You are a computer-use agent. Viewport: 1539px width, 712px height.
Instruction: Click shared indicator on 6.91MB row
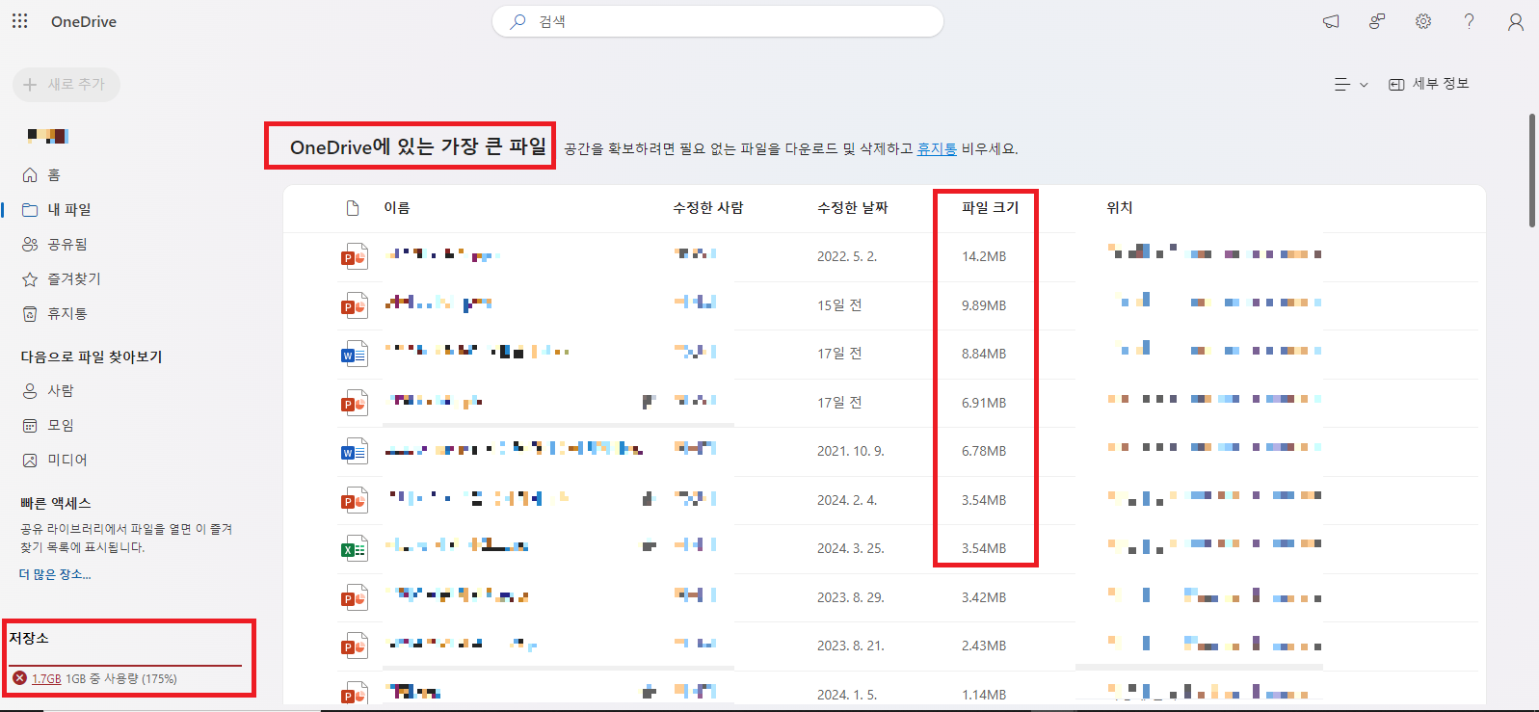click(x=649, y=402)
